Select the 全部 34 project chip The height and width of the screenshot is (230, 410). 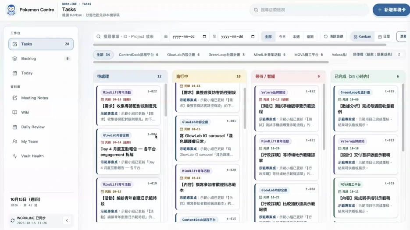pyautogui.click(x=103, y=55)
